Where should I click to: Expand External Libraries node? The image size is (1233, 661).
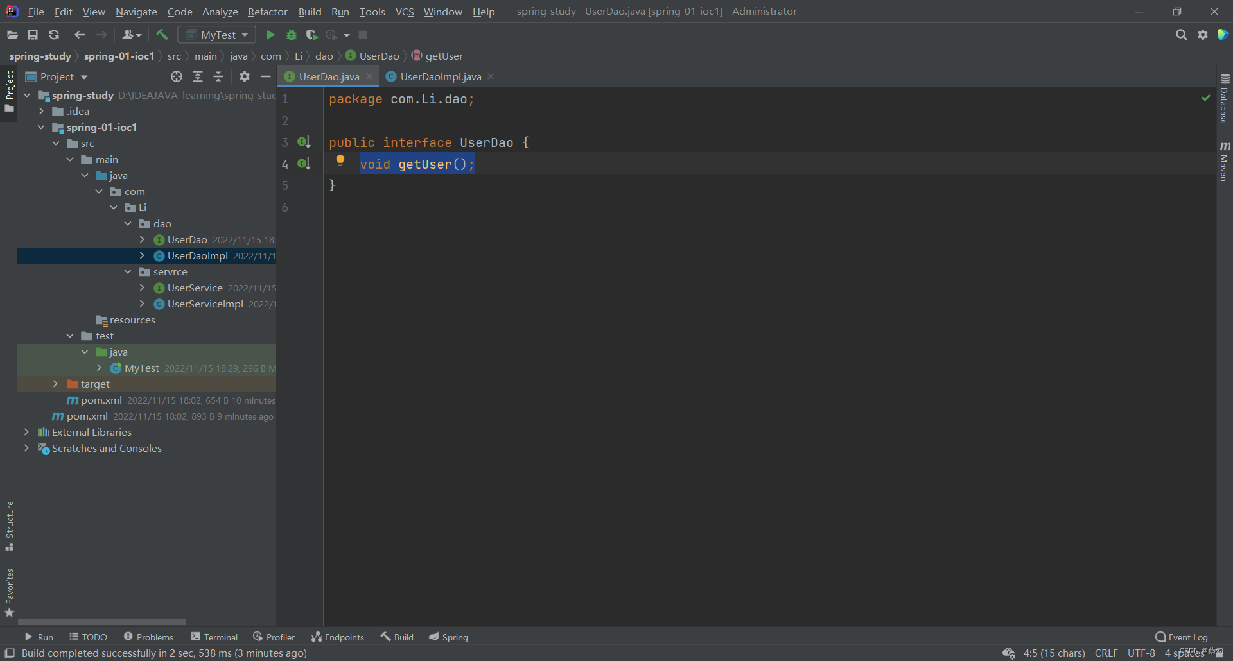(x=26, y=432)
